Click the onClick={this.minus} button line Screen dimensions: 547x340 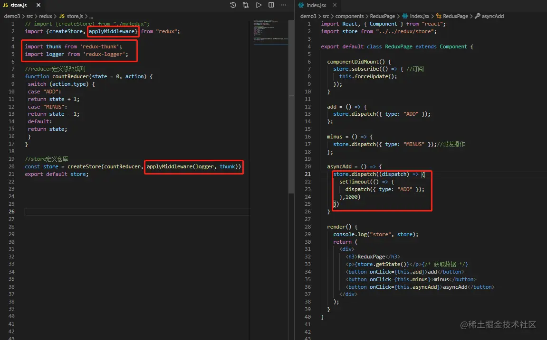click(x=411, y=279)
